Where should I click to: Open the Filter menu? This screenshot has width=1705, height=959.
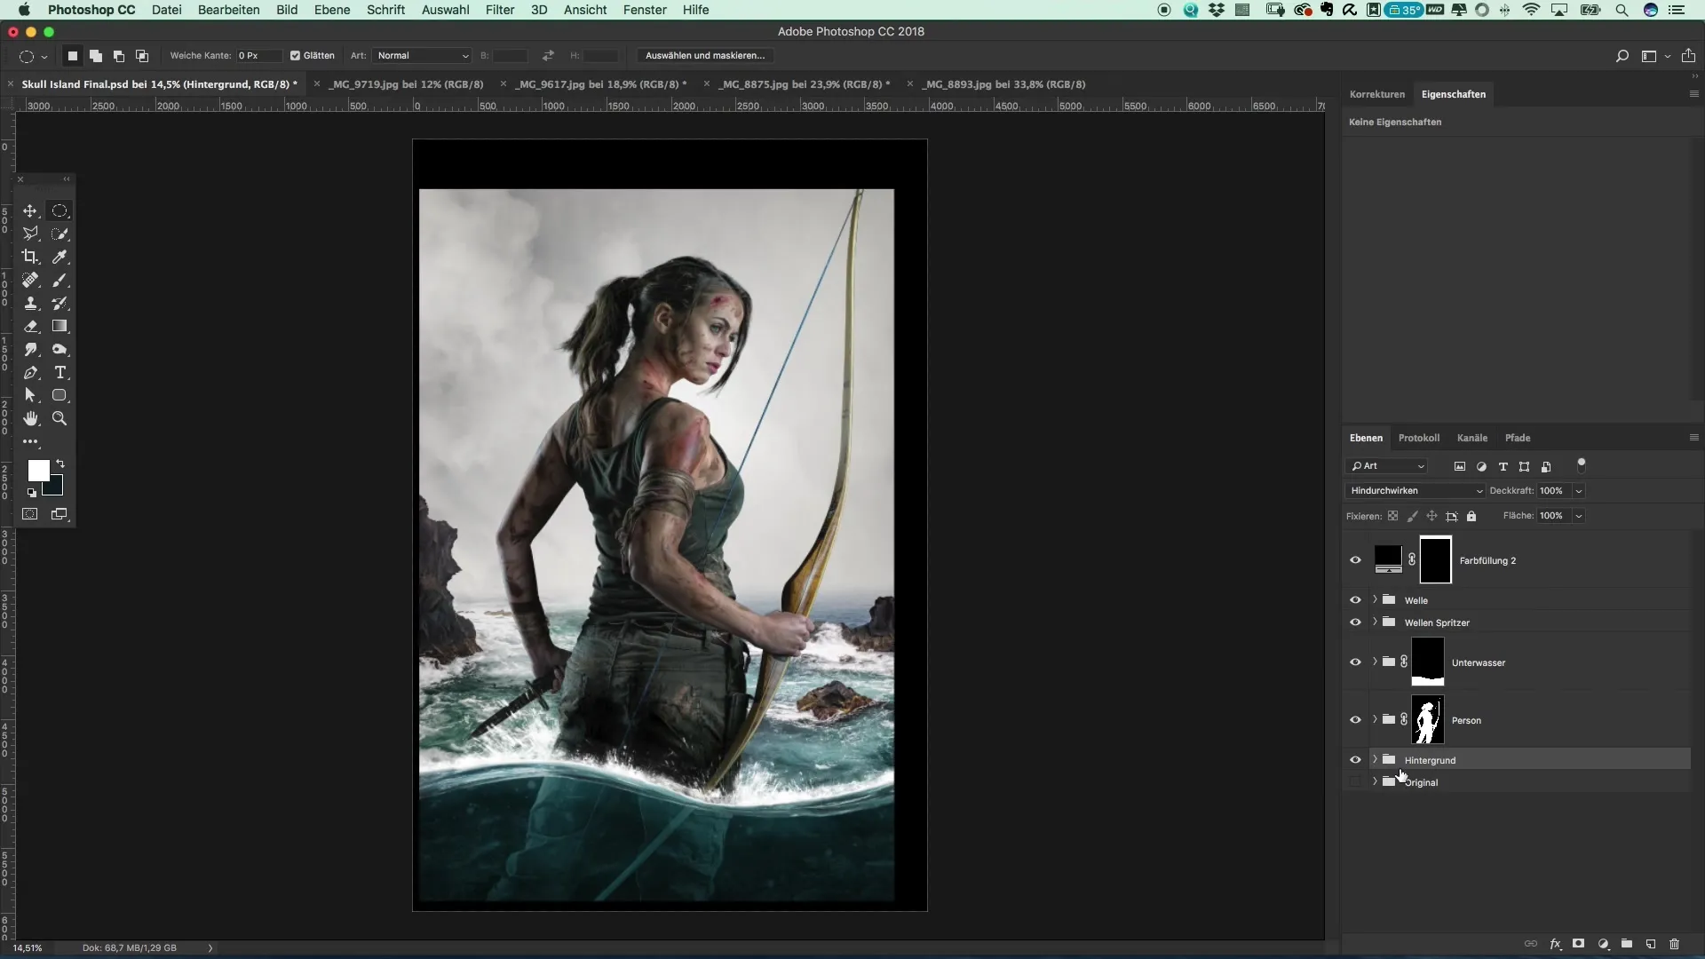pos(500,10)
